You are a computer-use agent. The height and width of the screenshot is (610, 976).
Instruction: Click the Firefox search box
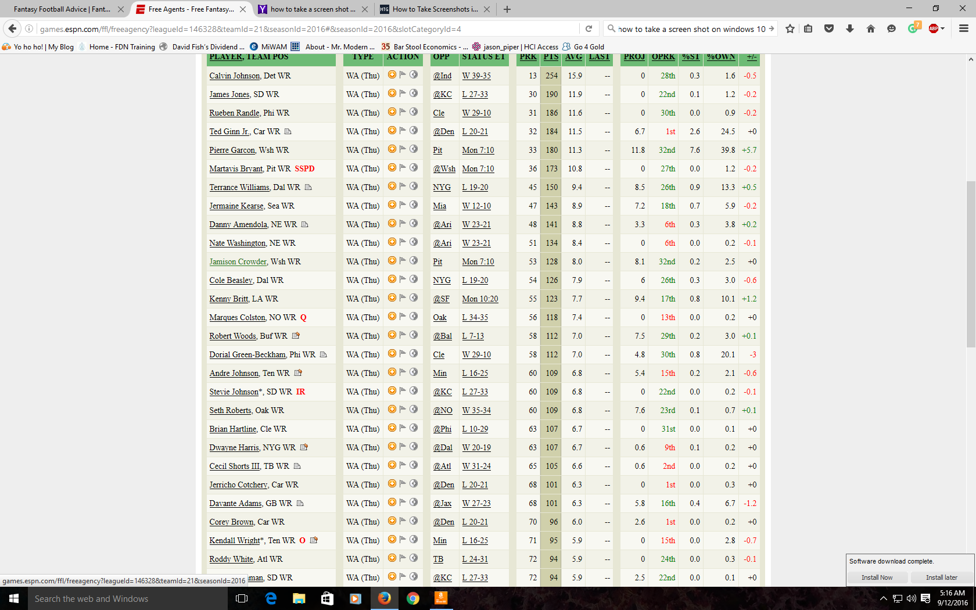[x=691, y=28]
